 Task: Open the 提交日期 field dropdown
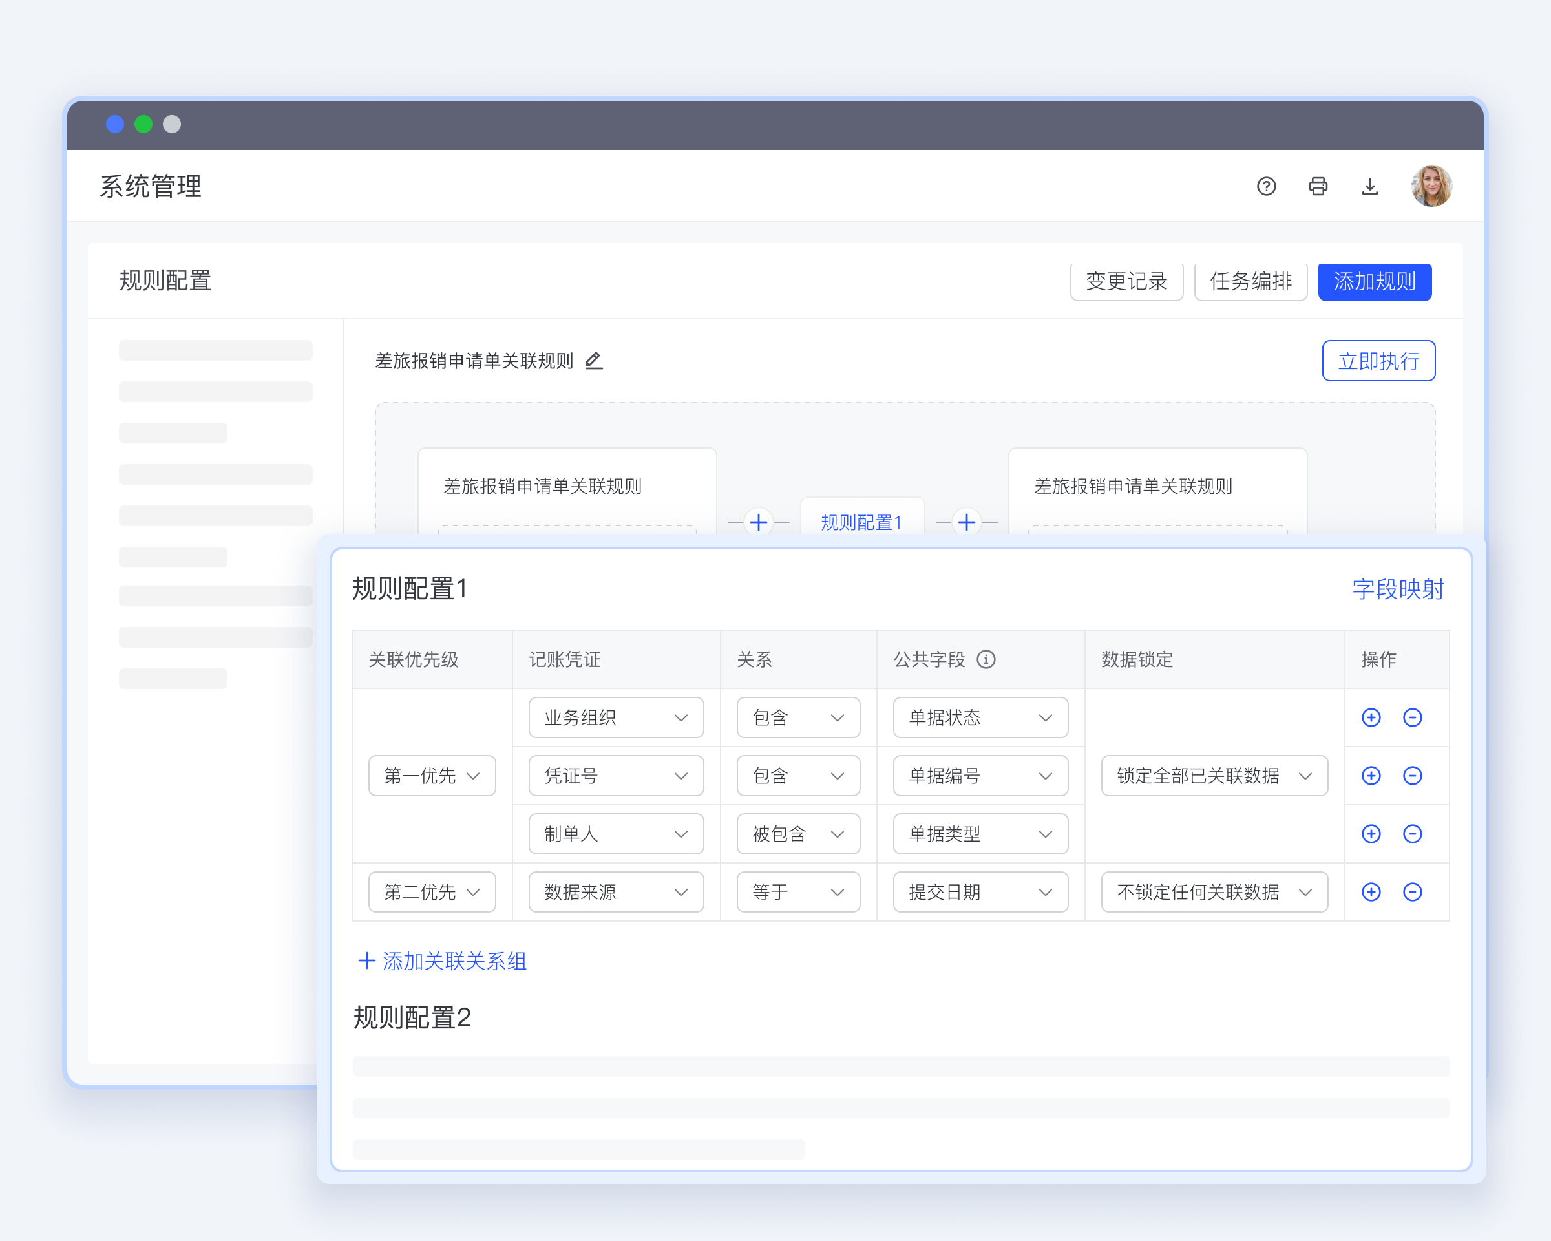[x=980, y=892]
